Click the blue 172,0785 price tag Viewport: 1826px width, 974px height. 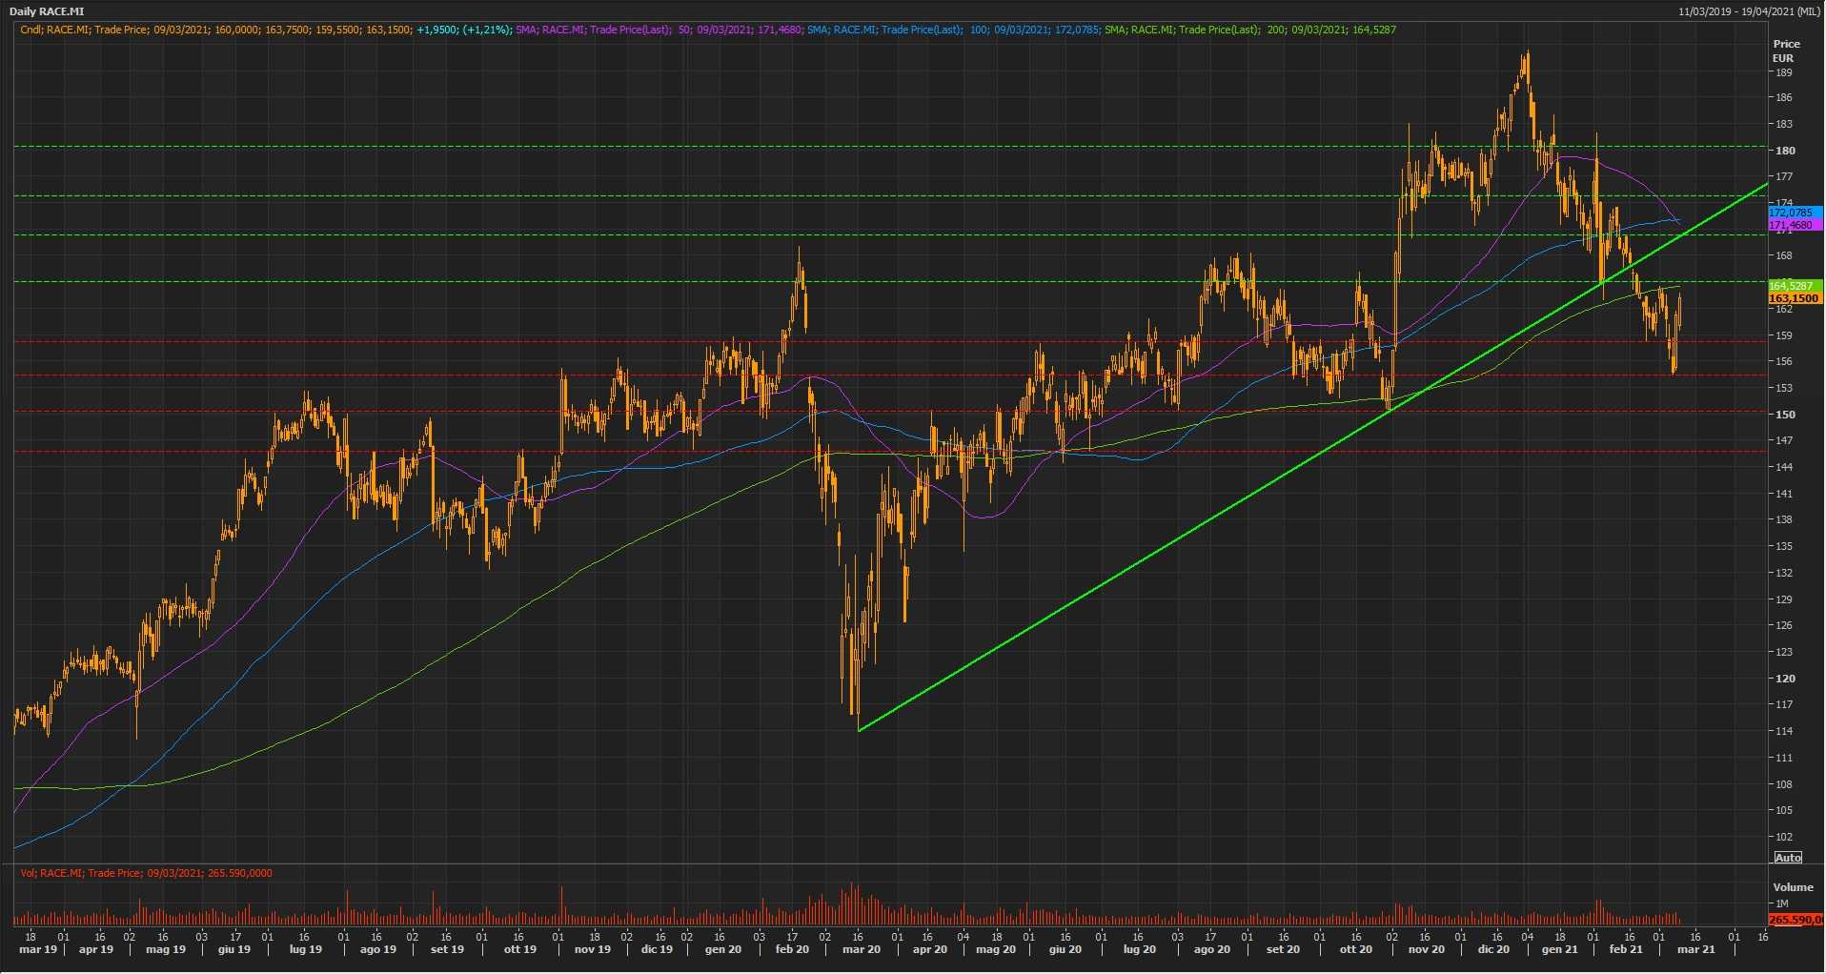coord(1793,213)
